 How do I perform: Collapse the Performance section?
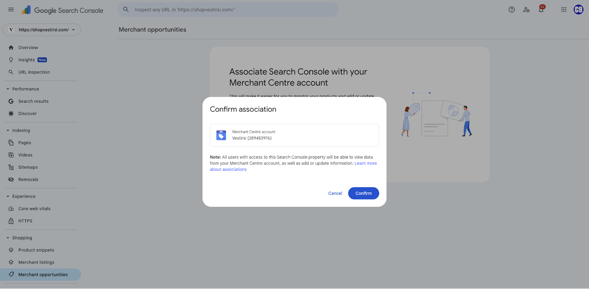point(8,89)
